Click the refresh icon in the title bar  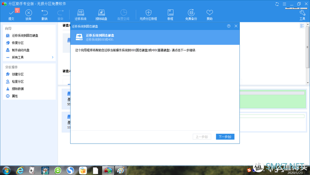tap(277, 4)
